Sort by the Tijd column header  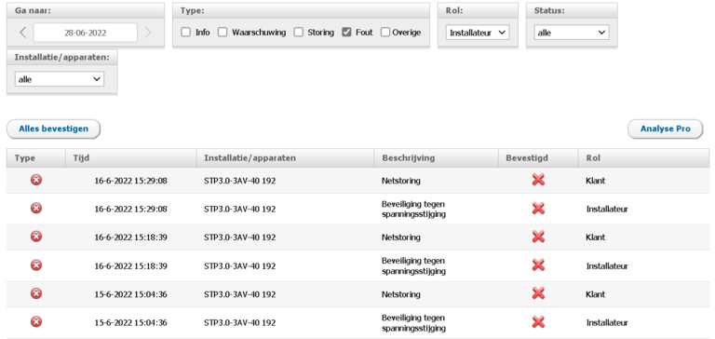(x=131, y=158)
